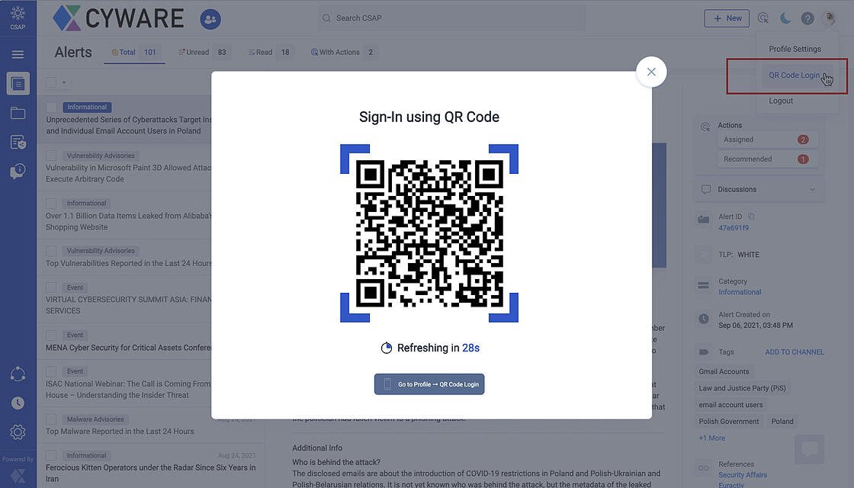Open the clock history icon in sidebar
The height and width of the screenshot is (488, 854).
point(18,403)
